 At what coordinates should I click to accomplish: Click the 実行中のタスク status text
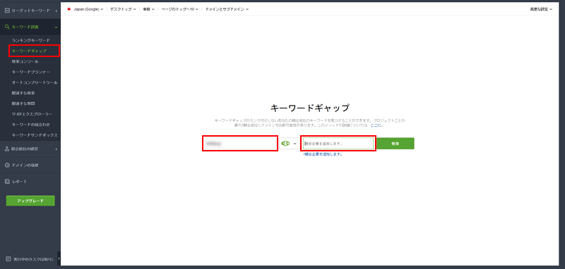pos(33,258)
